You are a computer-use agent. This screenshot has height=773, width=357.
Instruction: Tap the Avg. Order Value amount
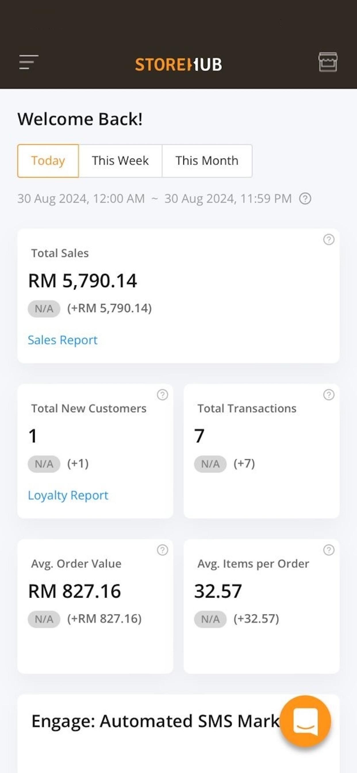pyautogui.click(x=75, y=591)
